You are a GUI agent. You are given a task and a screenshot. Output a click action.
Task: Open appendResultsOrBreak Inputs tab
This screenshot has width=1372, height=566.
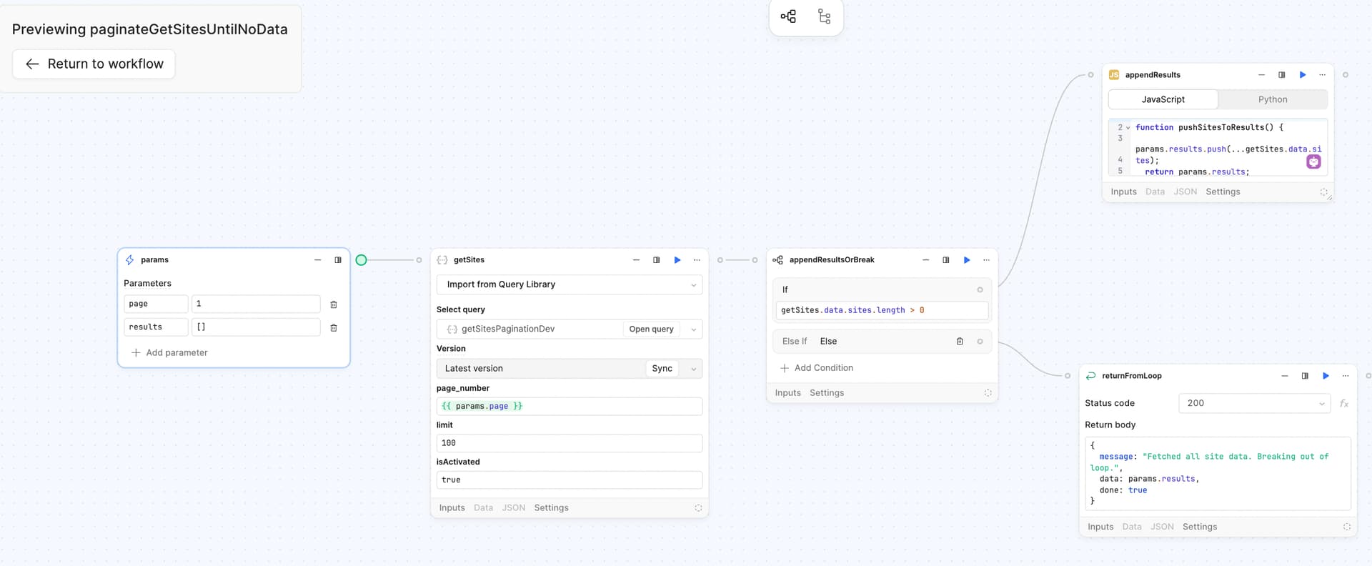point(787,393)
